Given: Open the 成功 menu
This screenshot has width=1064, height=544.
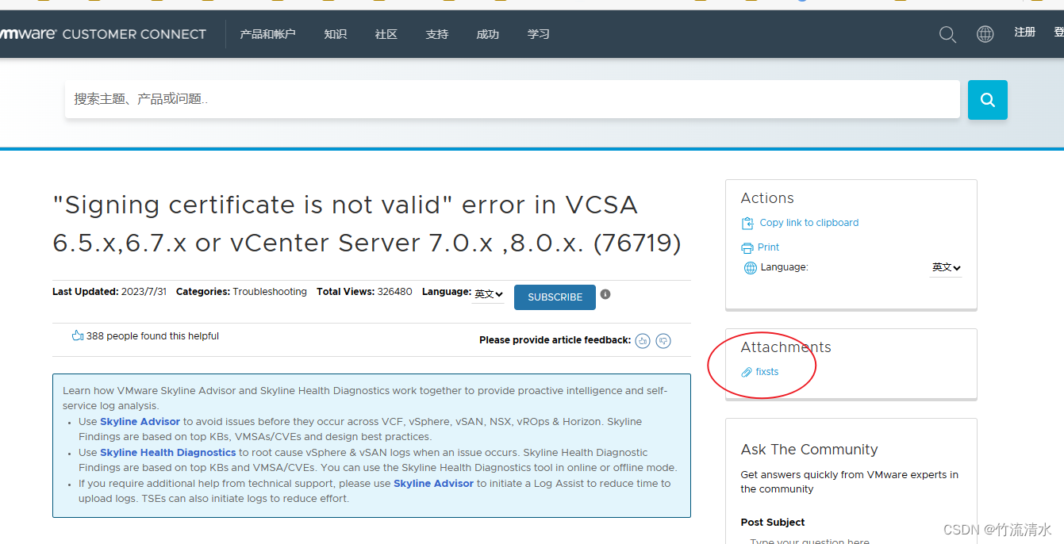Looking at the screenshot, I should click(488, 34).
